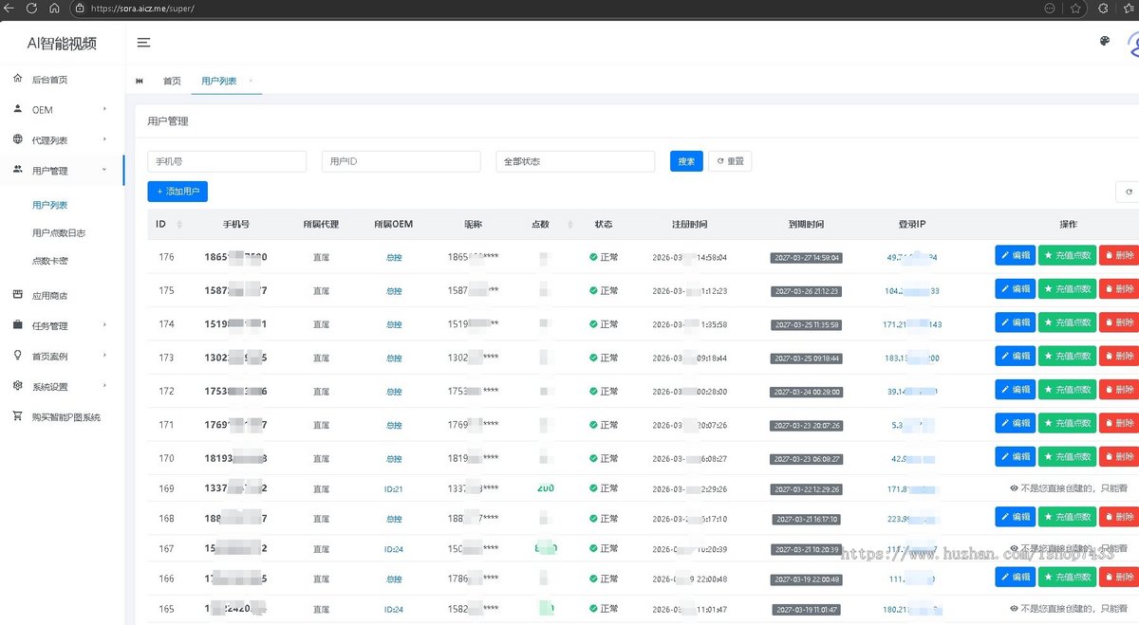Screen dimensions: 1139x625
Task: Open ID:24 OEM link in row 165
Action: (394, 609)
